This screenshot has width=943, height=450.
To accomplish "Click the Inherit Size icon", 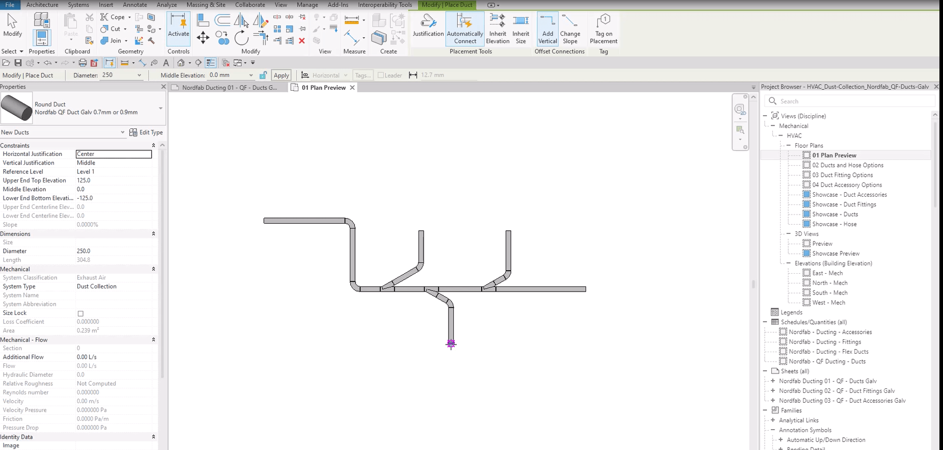I will pyautogui.click(x=520, y=29).
